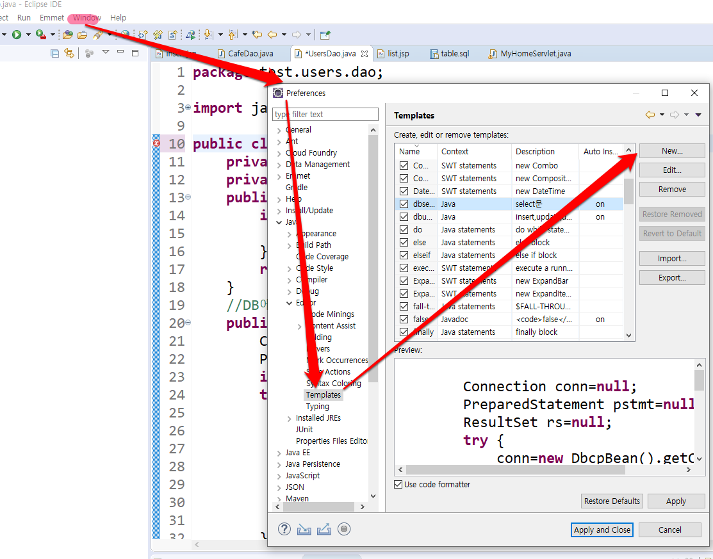Image resolution: width=713 pixels, height=559 pixels.
Task: Click the error marker on line 10
Action: [156, 143]
